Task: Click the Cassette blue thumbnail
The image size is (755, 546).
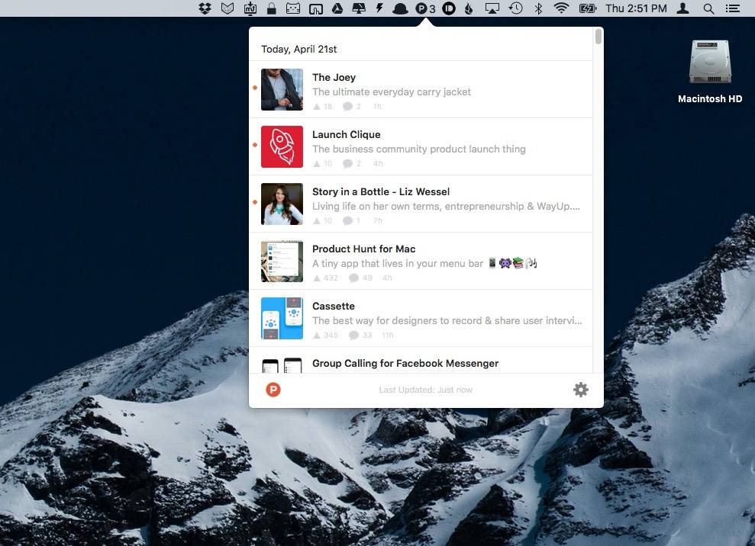Action: (282, 319)
